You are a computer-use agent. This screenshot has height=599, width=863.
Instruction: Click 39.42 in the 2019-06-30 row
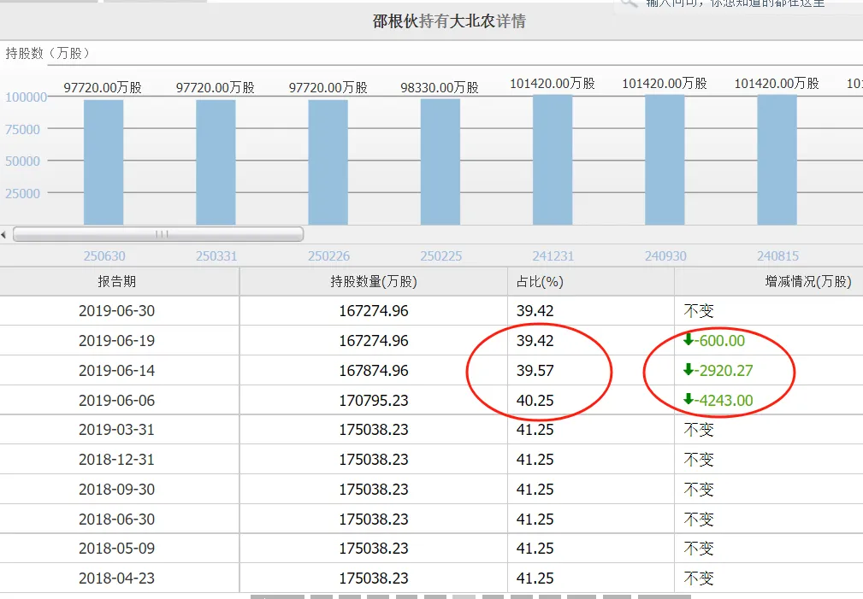pos(535,311)
